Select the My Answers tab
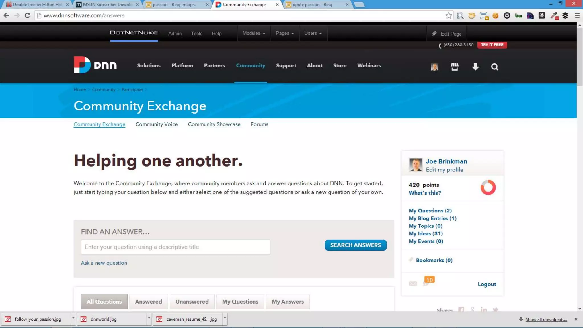Viewport: 583px width, 328px height. click(x=288, y=302)
